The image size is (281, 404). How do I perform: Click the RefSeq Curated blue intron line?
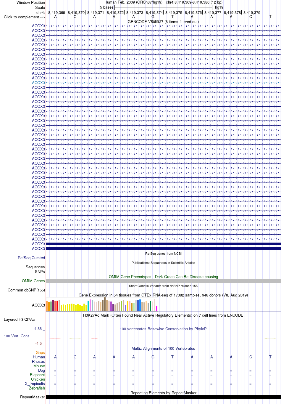[163, 258]
